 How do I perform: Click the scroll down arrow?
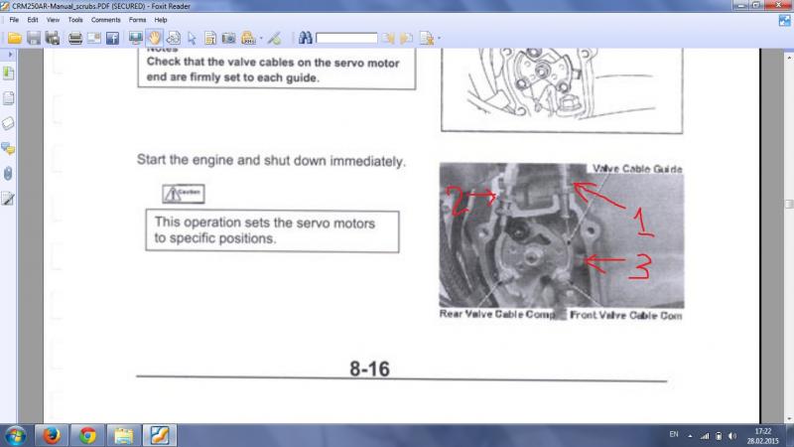click(789, 418)
